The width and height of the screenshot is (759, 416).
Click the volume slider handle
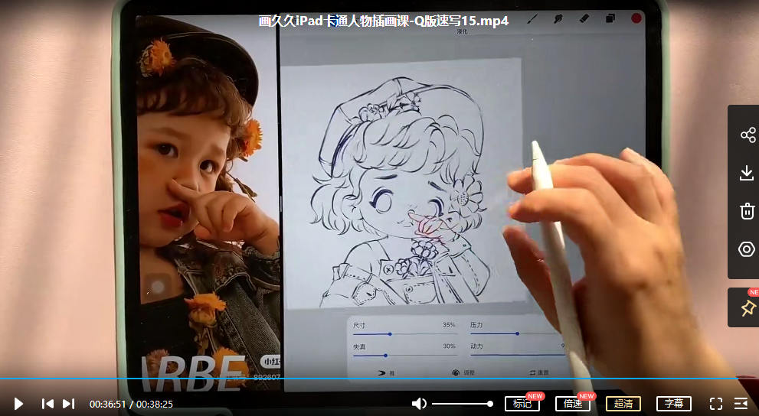tap(490, 404)
